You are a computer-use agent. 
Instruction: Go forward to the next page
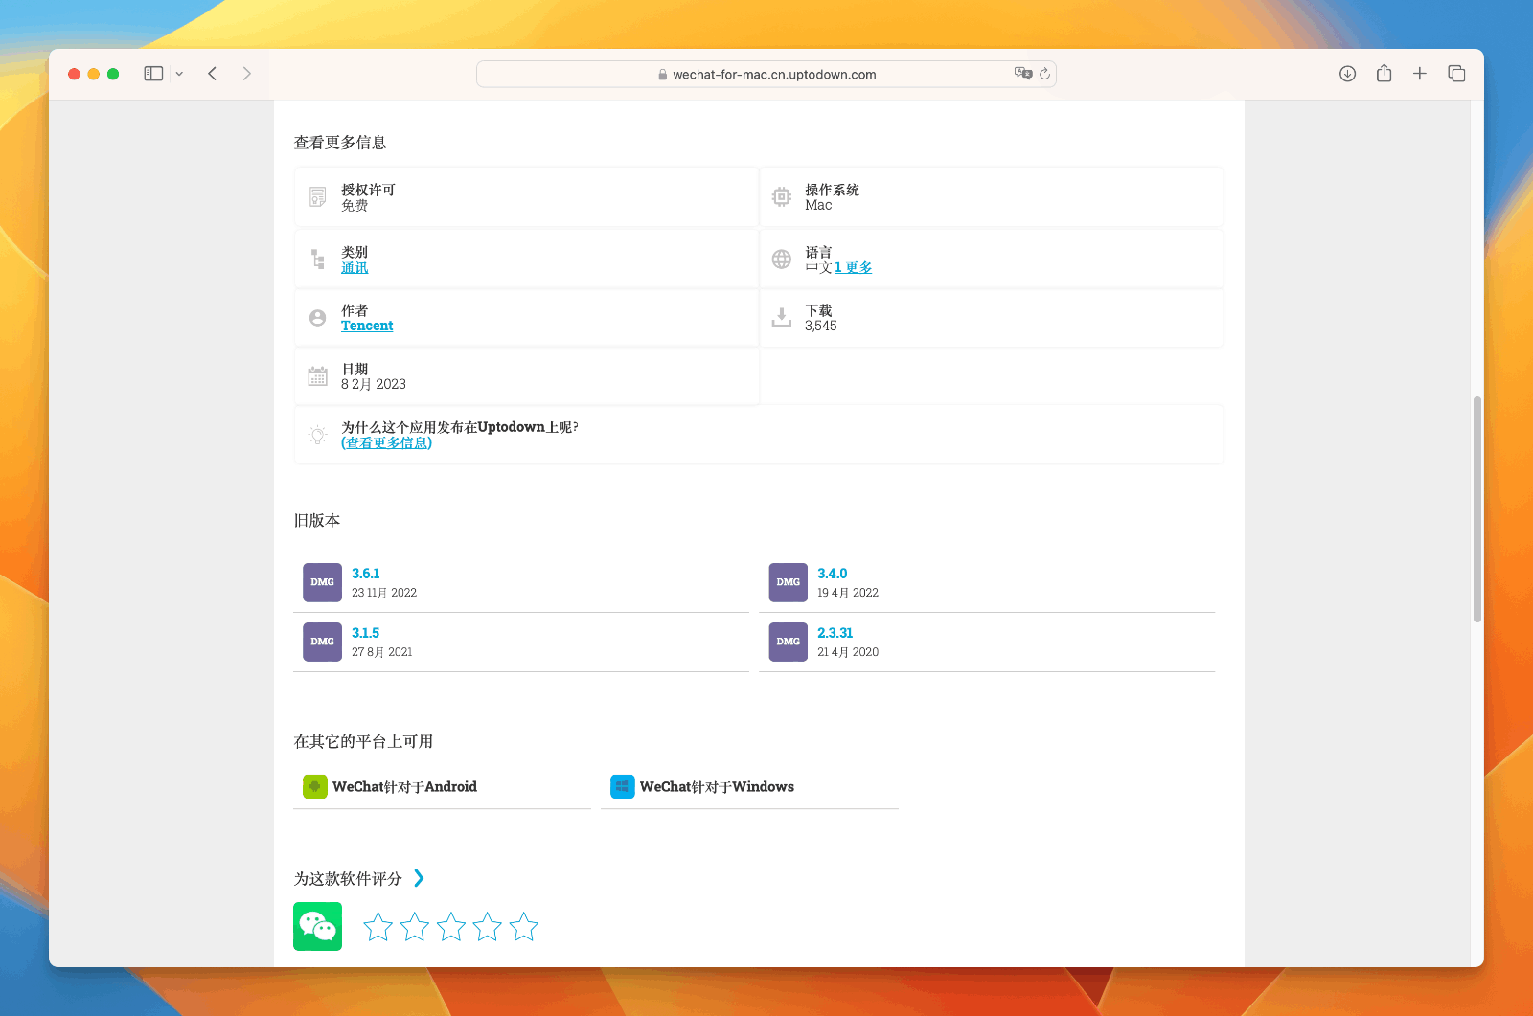pyautogui.click(x=247, y=74)
